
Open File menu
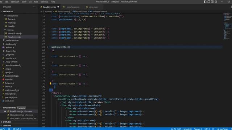(x=1, y=2)
